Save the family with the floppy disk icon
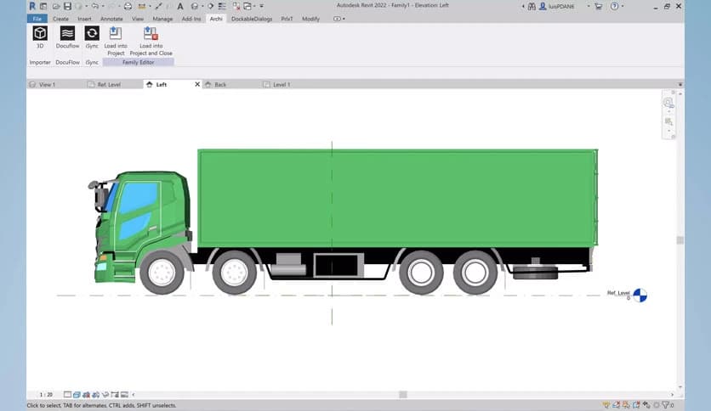The width and height of the screenshot is (711, 411). [x=67, y=6]
